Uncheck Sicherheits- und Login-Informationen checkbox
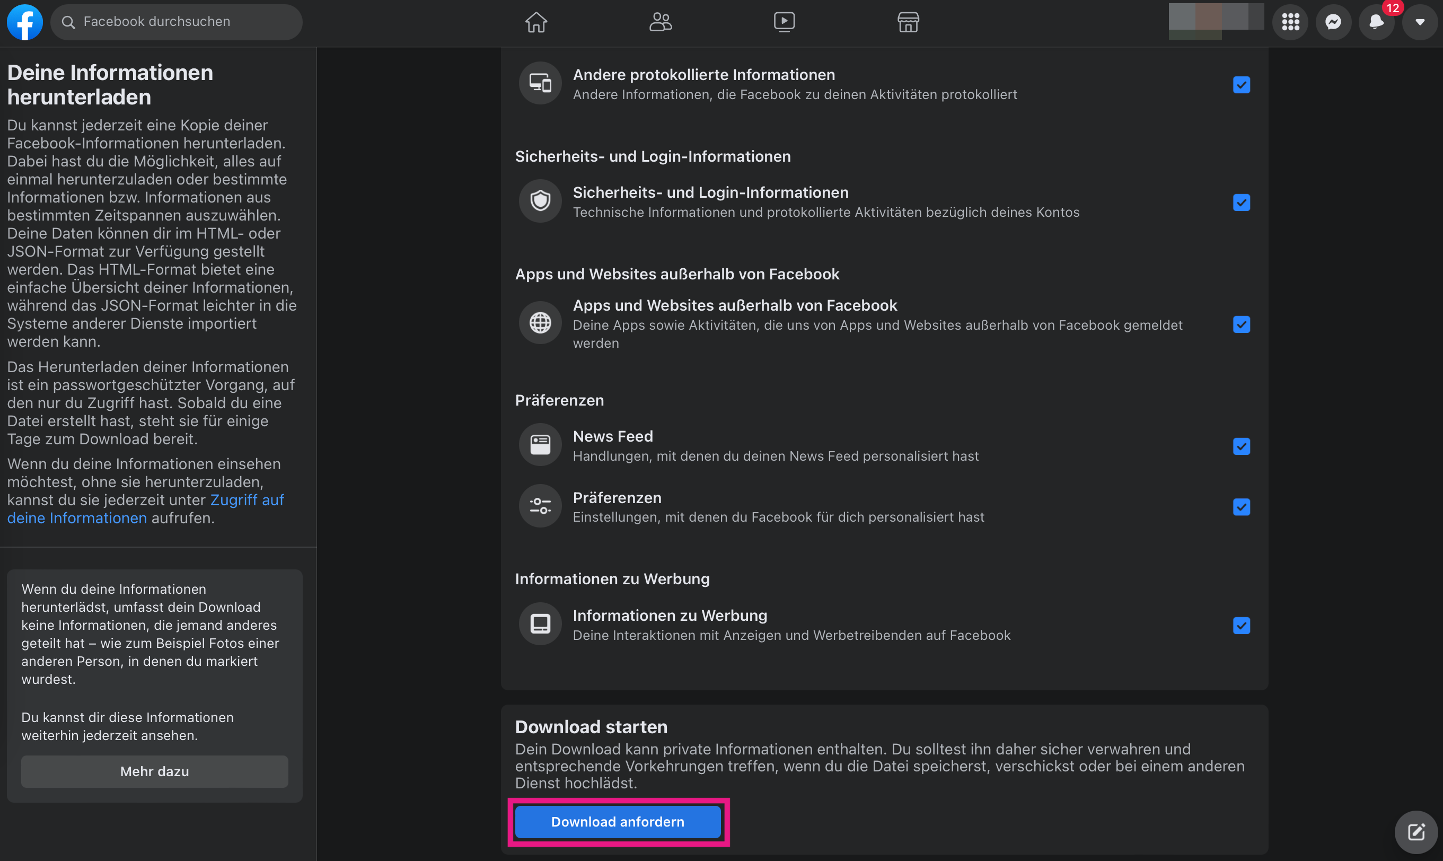Screen dimensions: 1443x861 pos(1241,203)
